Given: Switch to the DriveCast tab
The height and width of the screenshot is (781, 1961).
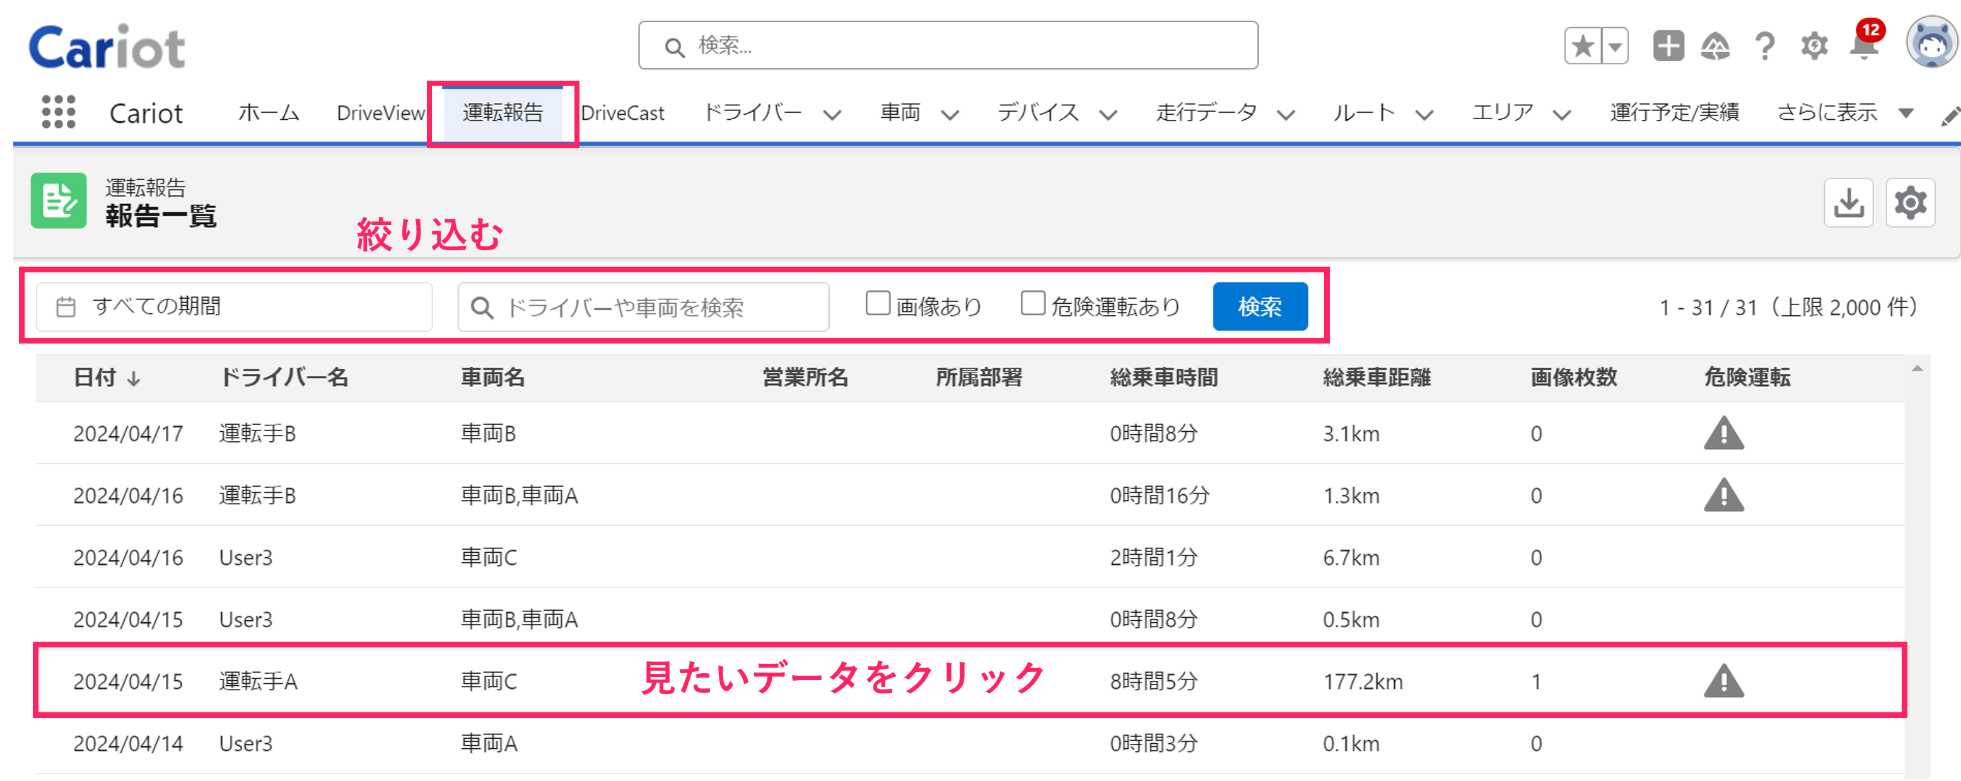Looking at the screenshot, I should click(623, 113).
